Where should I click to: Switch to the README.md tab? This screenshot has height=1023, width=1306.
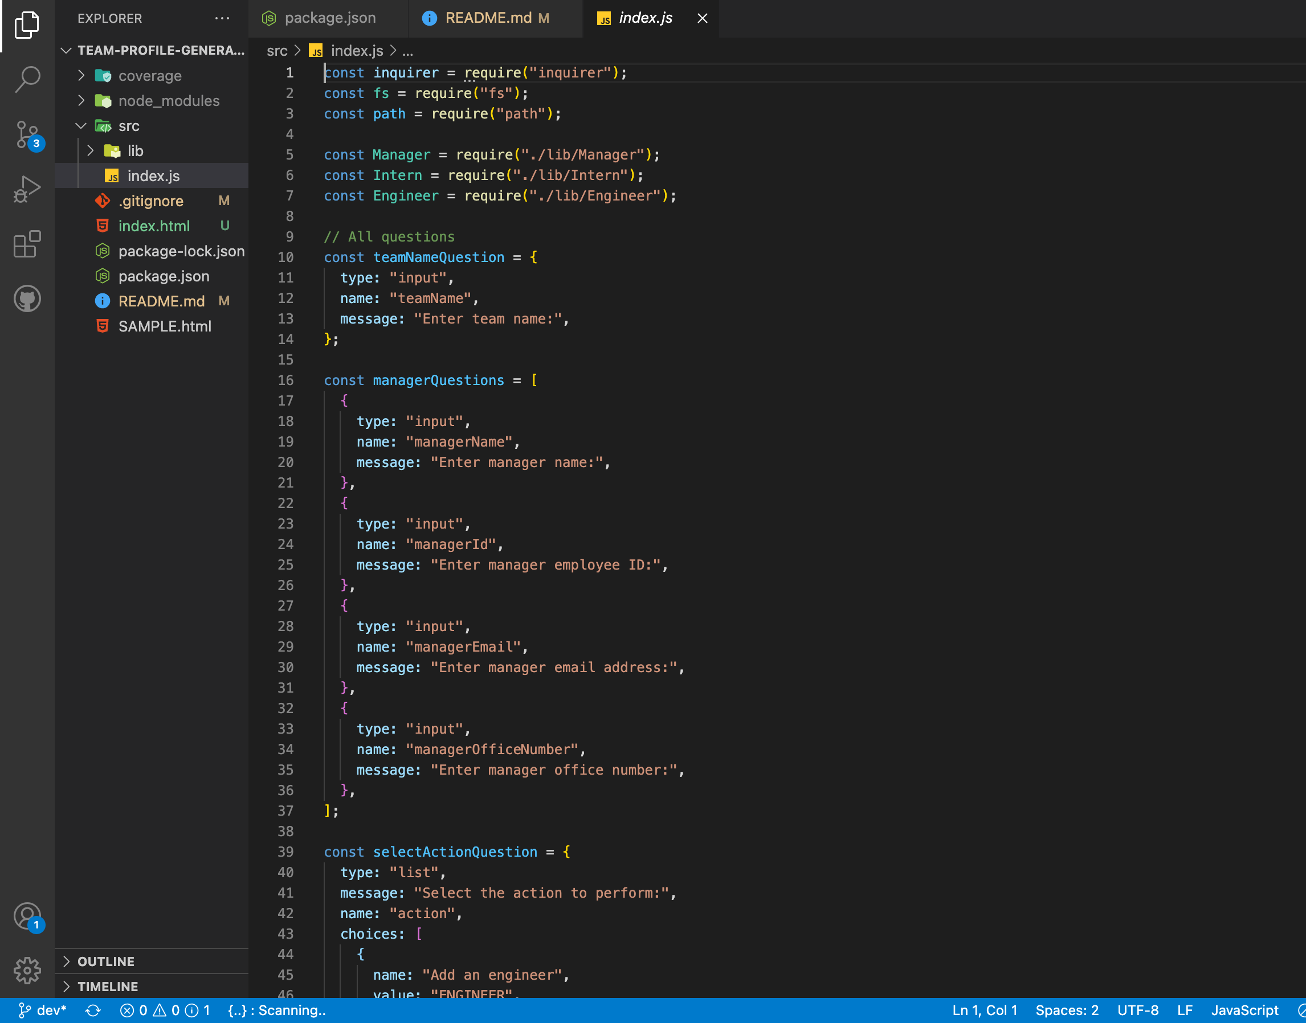click(x=495, y=19)
